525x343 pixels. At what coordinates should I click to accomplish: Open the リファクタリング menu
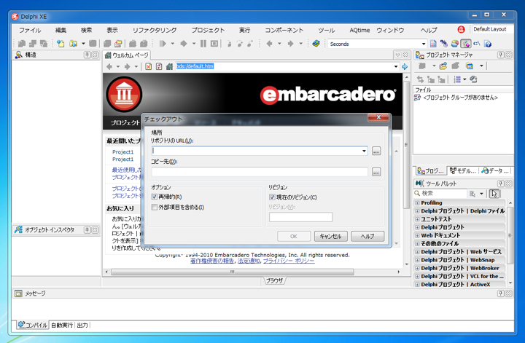(155, 30)
